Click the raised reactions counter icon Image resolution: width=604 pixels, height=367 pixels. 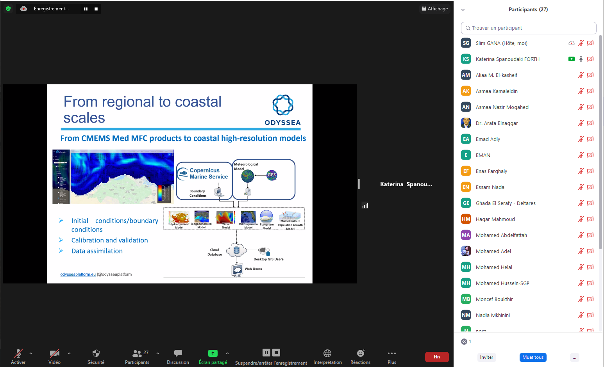pyautogui.click(x=464, y=342)
